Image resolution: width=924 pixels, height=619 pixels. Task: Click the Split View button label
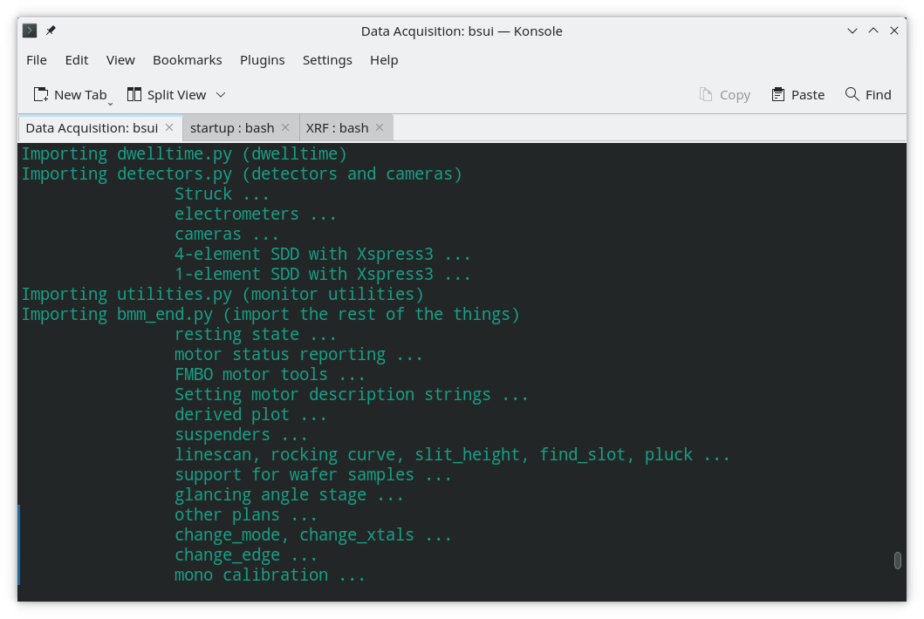(x=176, y=95)
